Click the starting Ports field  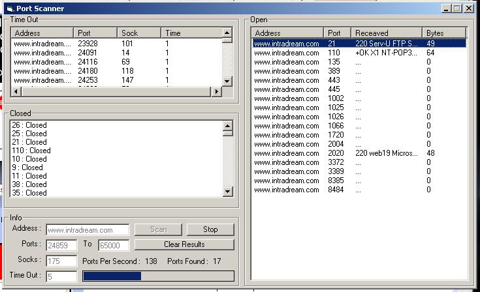[x=61, y=246]
